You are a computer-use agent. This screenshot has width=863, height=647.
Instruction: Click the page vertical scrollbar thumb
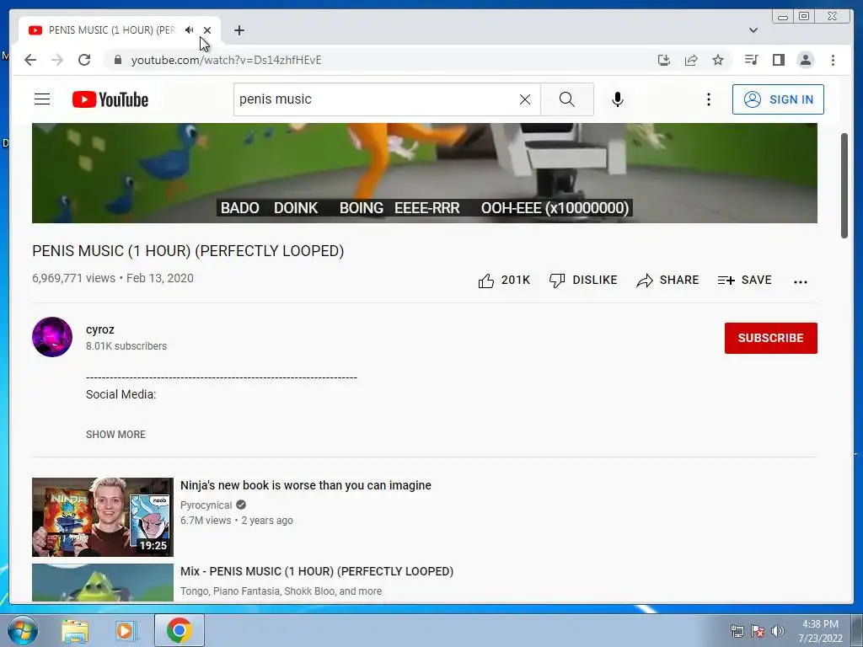844,185
